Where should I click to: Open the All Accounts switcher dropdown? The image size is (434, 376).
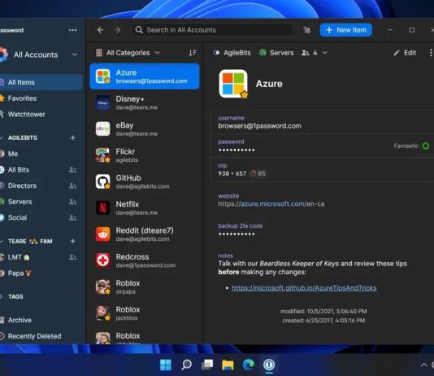(x=39, y=55)
